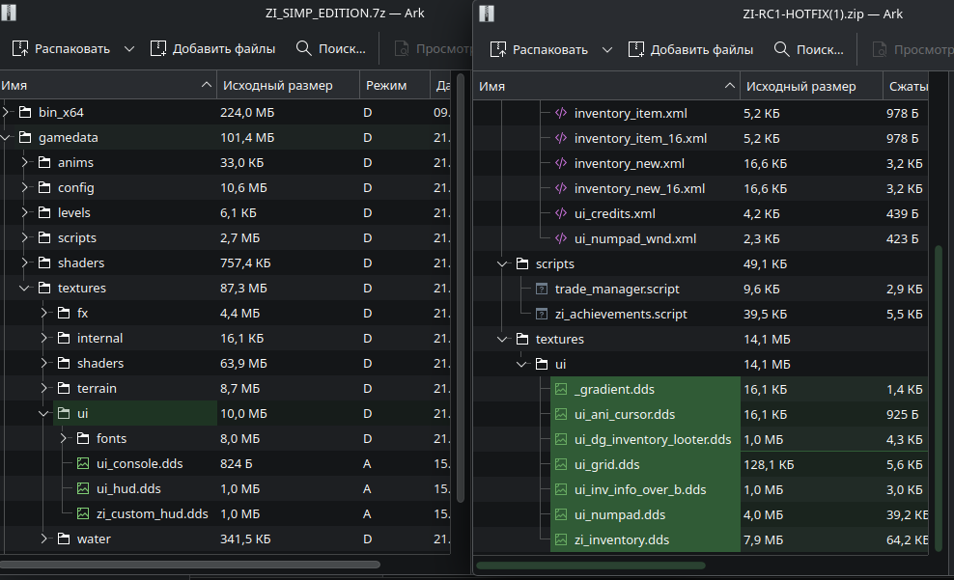The height and width of the screenshot is (580, 954).
Task: Expand the fonts folder in left tree
Action: (x=65, y=438)
